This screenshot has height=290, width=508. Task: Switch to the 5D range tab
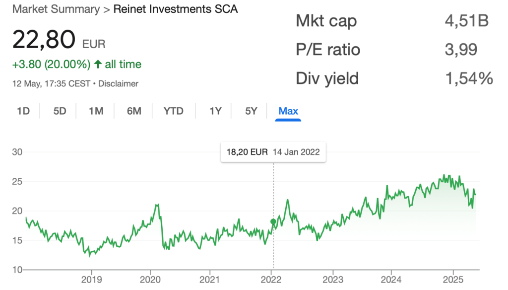pyautogui.click(x=60, y=111)
